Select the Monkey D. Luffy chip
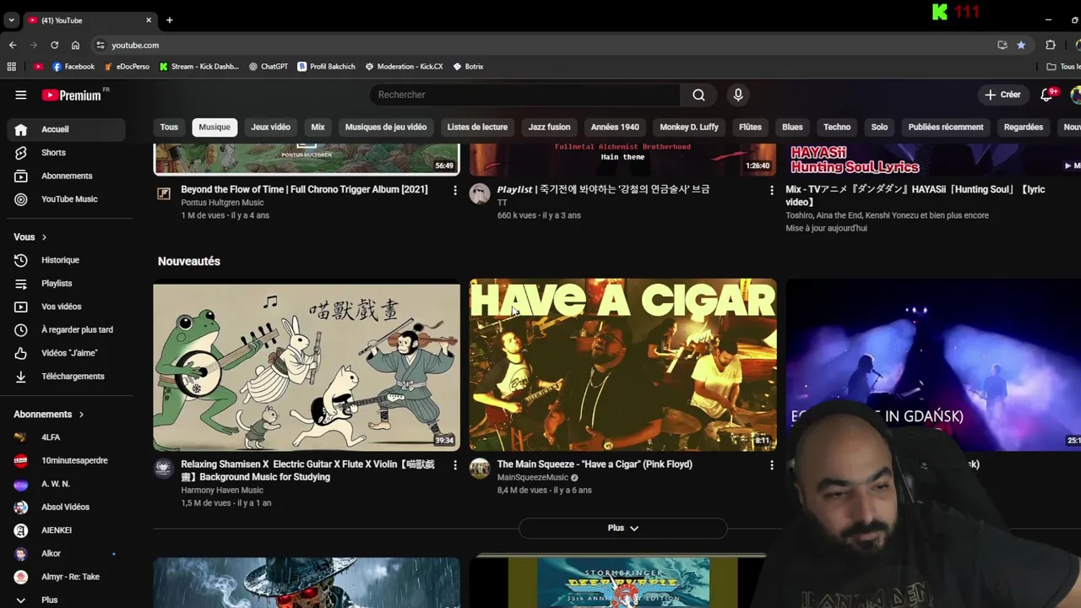This screenshot has height=608, width=1081. point(689,127)
